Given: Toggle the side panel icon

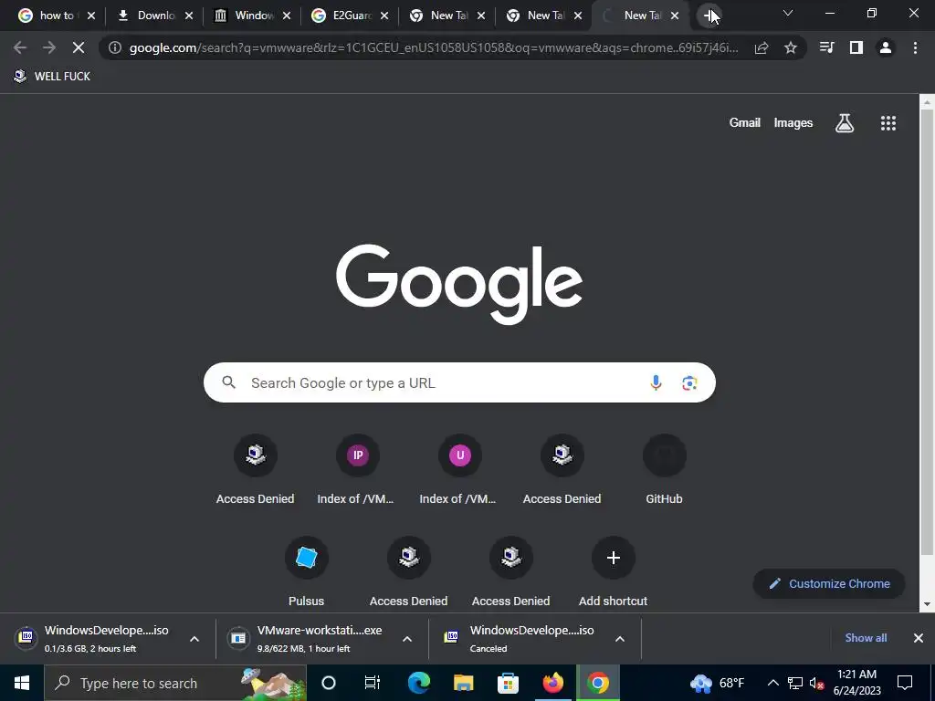Looking at the screenshot, I should point(856,47).
